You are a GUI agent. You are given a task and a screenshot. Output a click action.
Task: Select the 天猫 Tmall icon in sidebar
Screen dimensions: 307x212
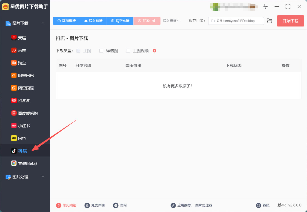pyautogui.click(x=14, y=38)
